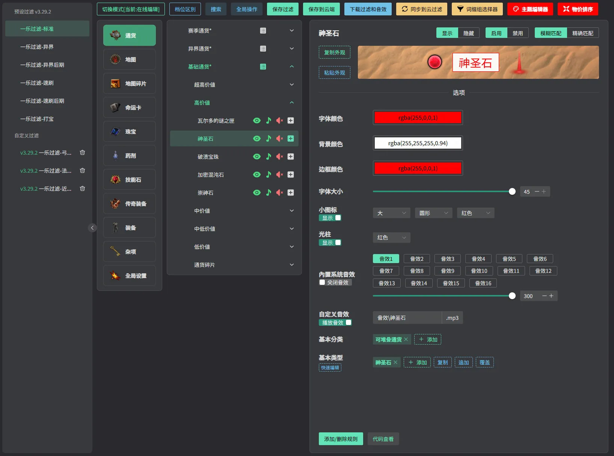This screenshot has height=456, width=614.
Task: Click the music note icon for 神圣石
Action: [x=269, y=138]
